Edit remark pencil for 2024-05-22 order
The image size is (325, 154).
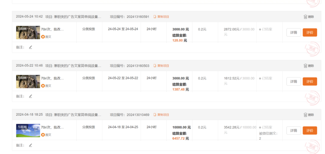(30, 96)
